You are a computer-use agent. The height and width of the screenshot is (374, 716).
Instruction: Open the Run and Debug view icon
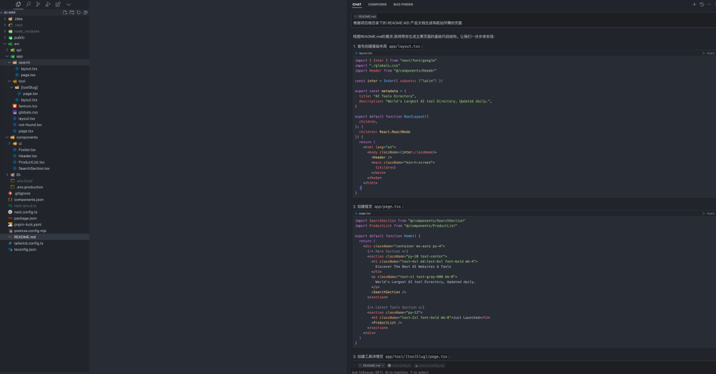[48, 4]
